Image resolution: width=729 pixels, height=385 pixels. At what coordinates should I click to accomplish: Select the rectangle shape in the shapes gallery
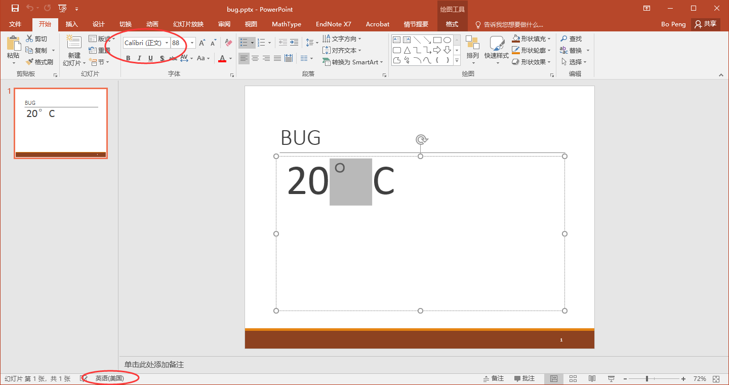click(x=437, y=40)
